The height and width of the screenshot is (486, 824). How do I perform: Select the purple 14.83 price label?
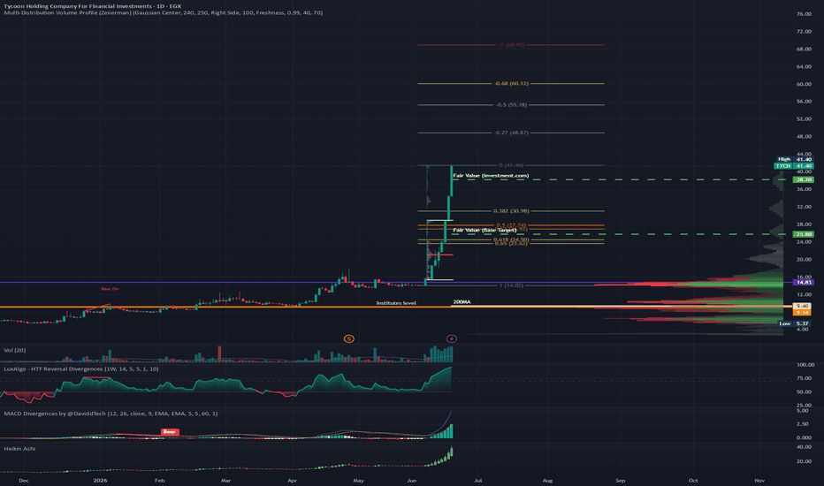(x=804, y=282)
